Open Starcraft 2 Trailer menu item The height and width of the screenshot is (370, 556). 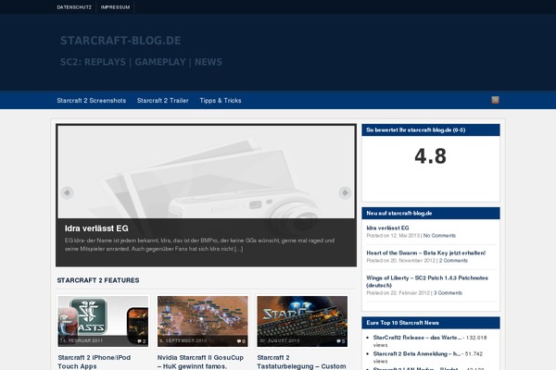click(163, 101)
